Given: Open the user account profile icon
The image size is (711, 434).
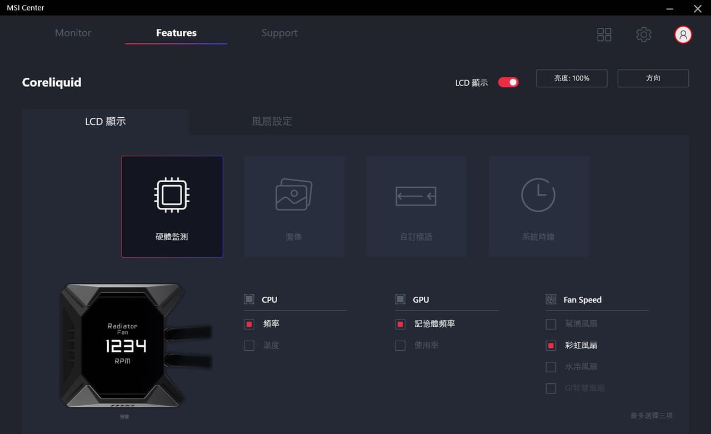Looking at the screenshot, I should click(x=683, y=34).
